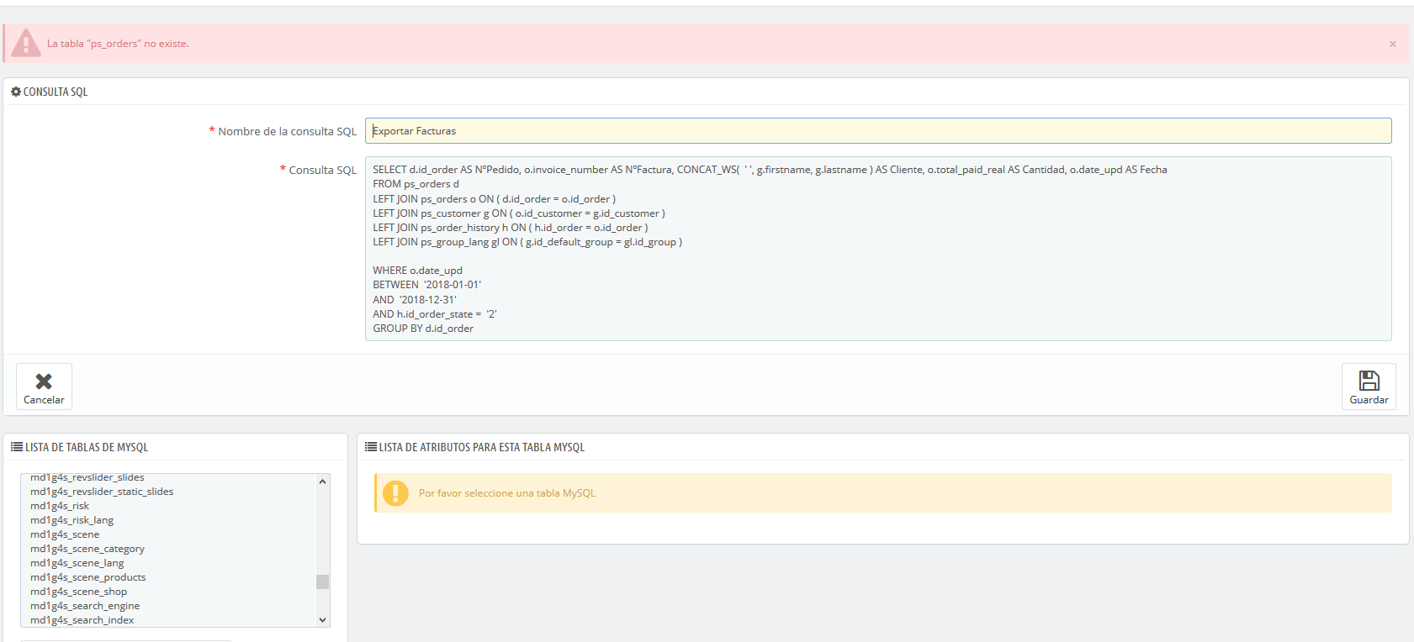
Task: Click the table list scroll-up arrow
Action: (322, 481)
